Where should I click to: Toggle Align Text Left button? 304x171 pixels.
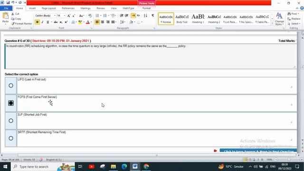coord(97,22)
